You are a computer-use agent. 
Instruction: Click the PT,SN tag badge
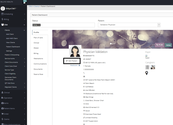(x=160, y=45)
